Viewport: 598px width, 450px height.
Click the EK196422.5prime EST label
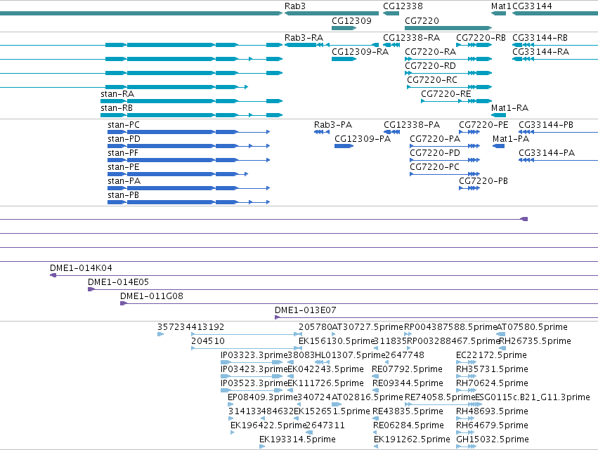(x=268, y=425)
